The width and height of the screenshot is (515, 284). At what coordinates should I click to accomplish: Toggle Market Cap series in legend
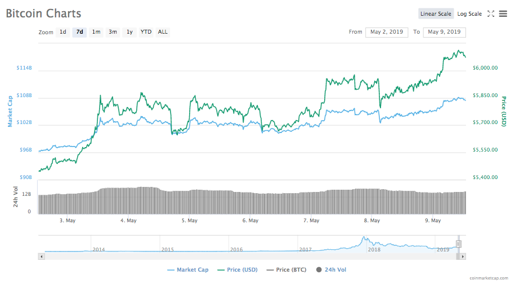pyautogui.click(x=188, y=270)
